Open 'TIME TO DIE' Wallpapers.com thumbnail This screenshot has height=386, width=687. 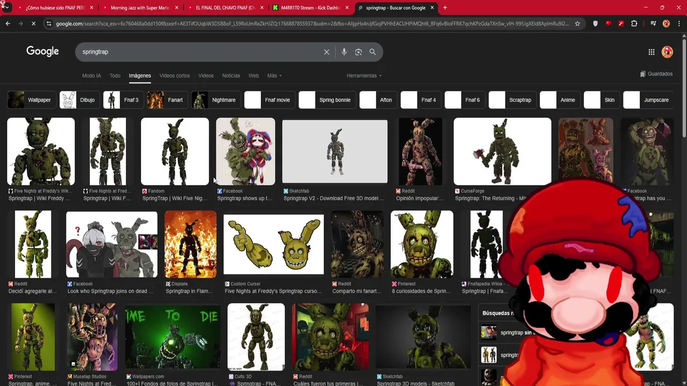[x=172, y=337]
